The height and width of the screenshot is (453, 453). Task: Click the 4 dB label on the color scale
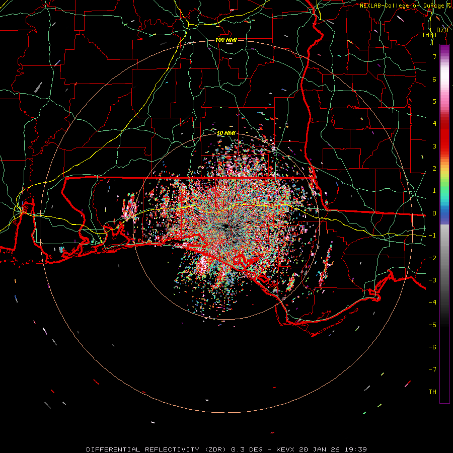[x=434, y=124]
